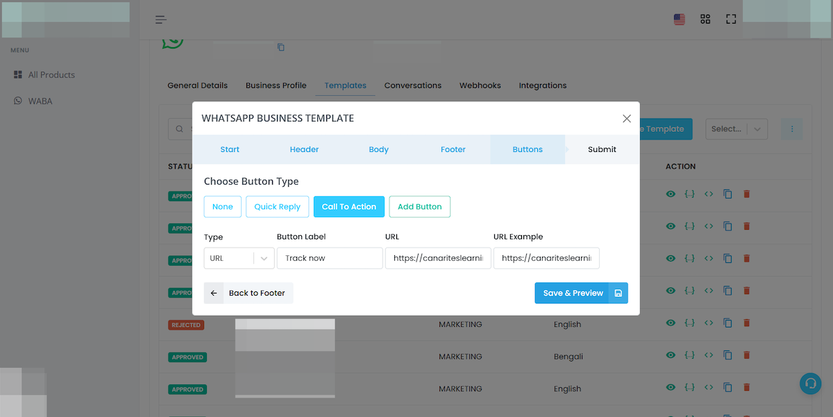Delete the Bengali template via trash icon
833x417 pixels.
[747, 355]
